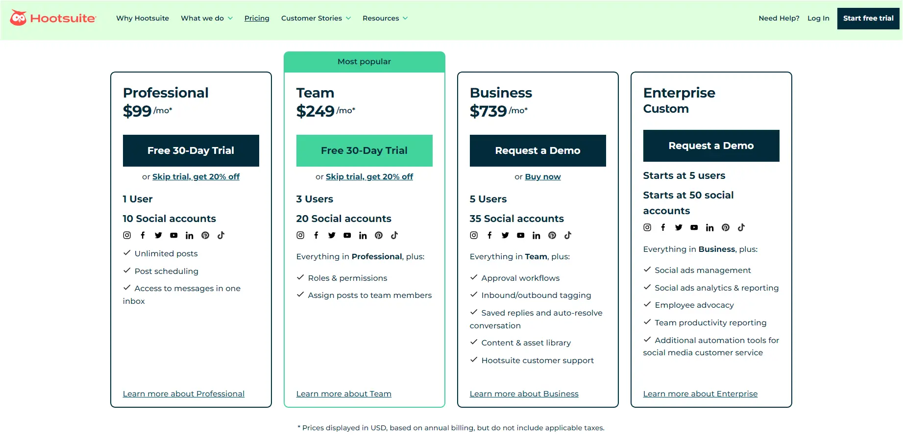Click TikTok icon in Professional plan
Viewport: 903px width, 444px height.
click(221, 235)
